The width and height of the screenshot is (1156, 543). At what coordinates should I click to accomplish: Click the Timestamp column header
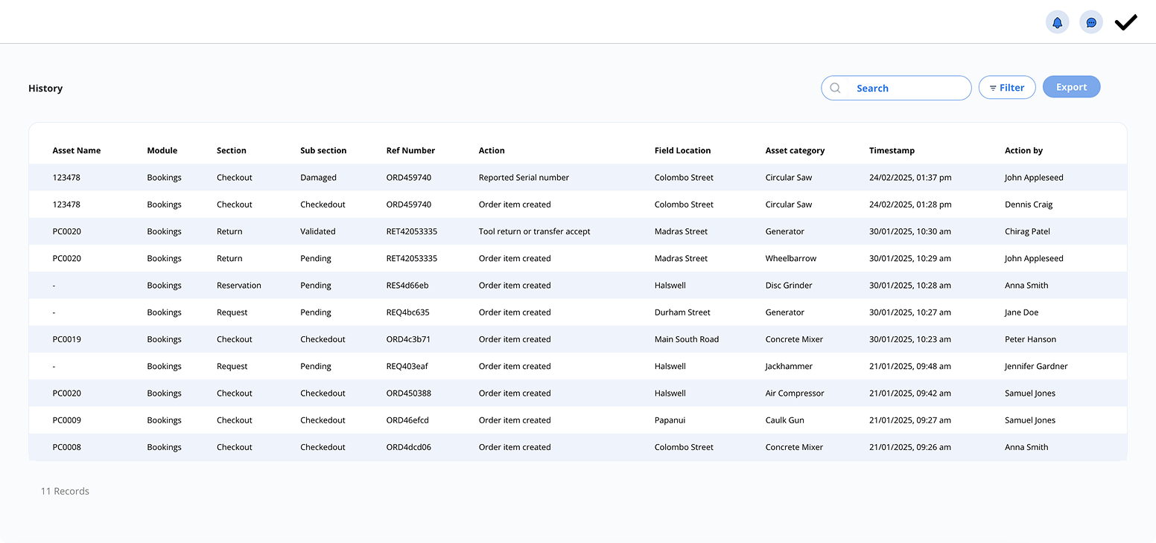[892, 150]
